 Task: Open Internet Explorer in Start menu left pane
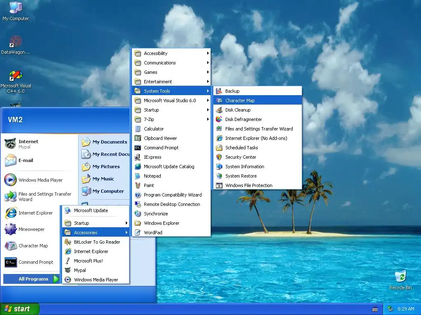point(31,213)
